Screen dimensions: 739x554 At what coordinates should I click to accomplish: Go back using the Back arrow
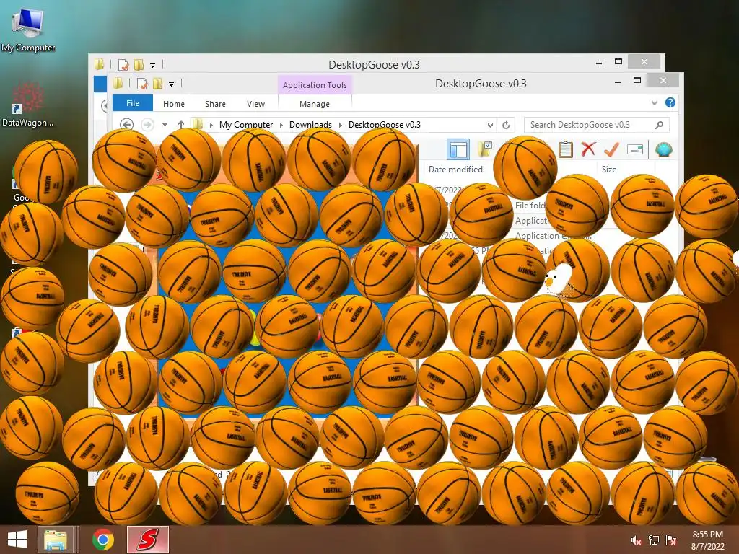pos(126,124)
